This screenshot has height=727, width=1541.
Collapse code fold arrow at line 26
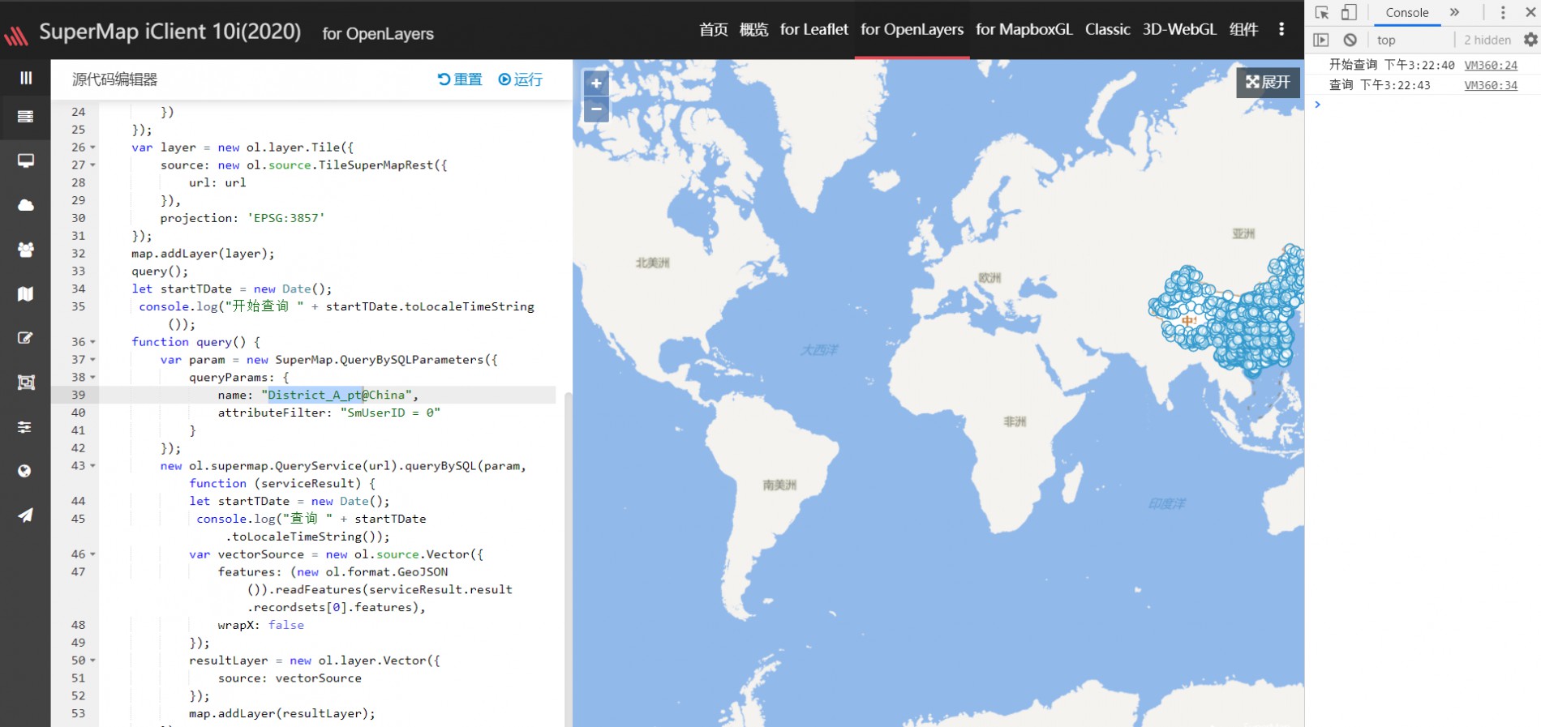(92, 148)
